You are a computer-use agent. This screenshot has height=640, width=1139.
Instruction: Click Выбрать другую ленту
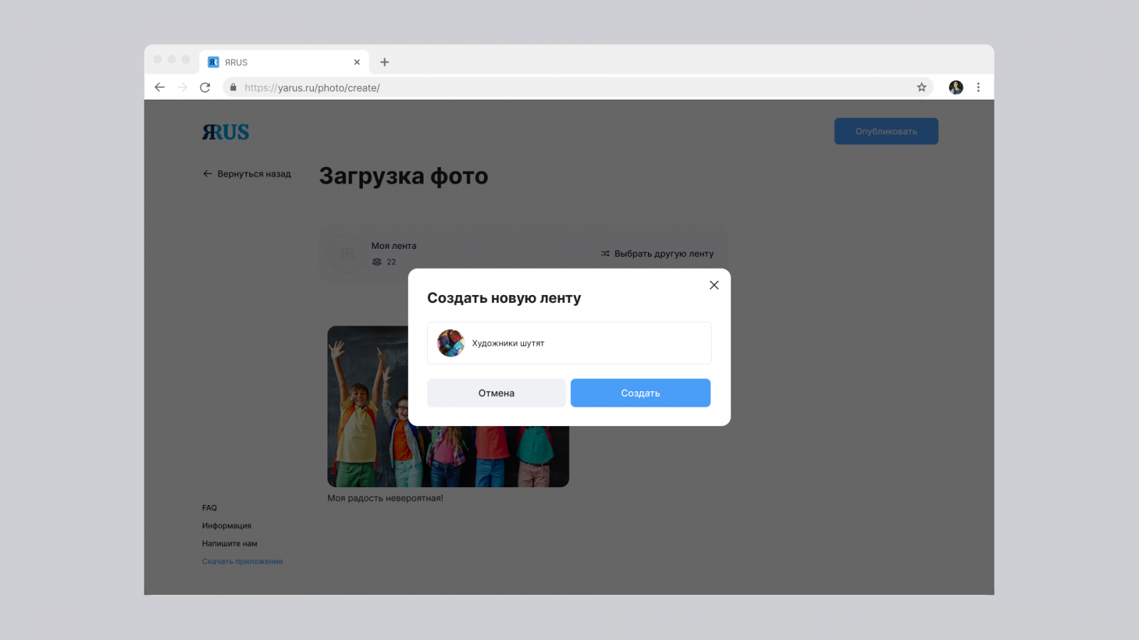[657, 254]
